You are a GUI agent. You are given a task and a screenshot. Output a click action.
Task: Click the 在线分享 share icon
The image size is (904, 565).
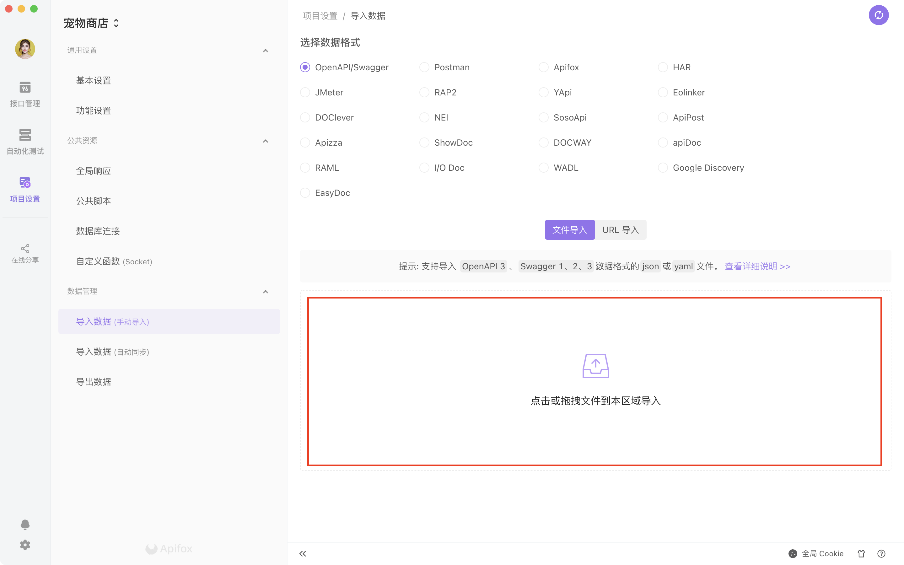click(x=25, y=254)
